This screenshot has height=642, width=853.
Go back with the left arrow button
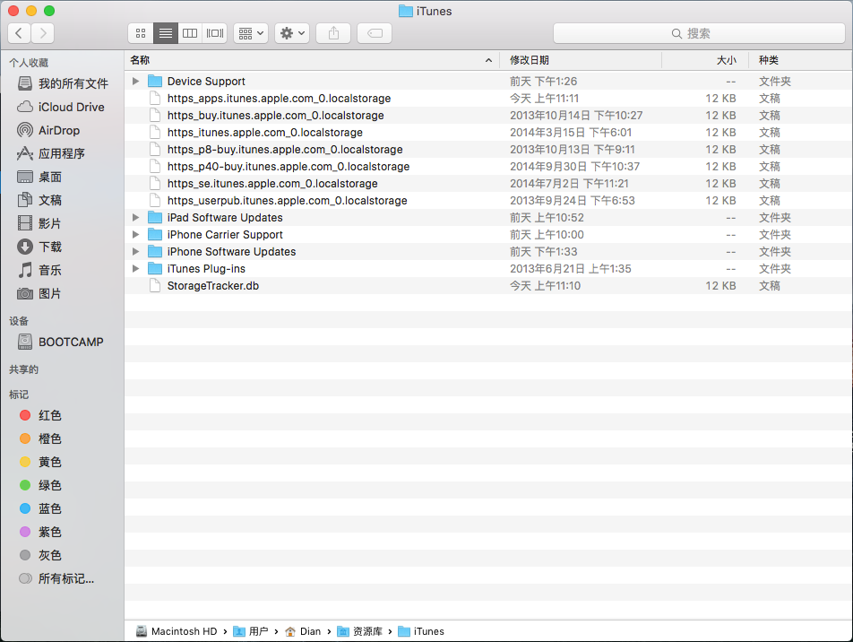[20, 33]
